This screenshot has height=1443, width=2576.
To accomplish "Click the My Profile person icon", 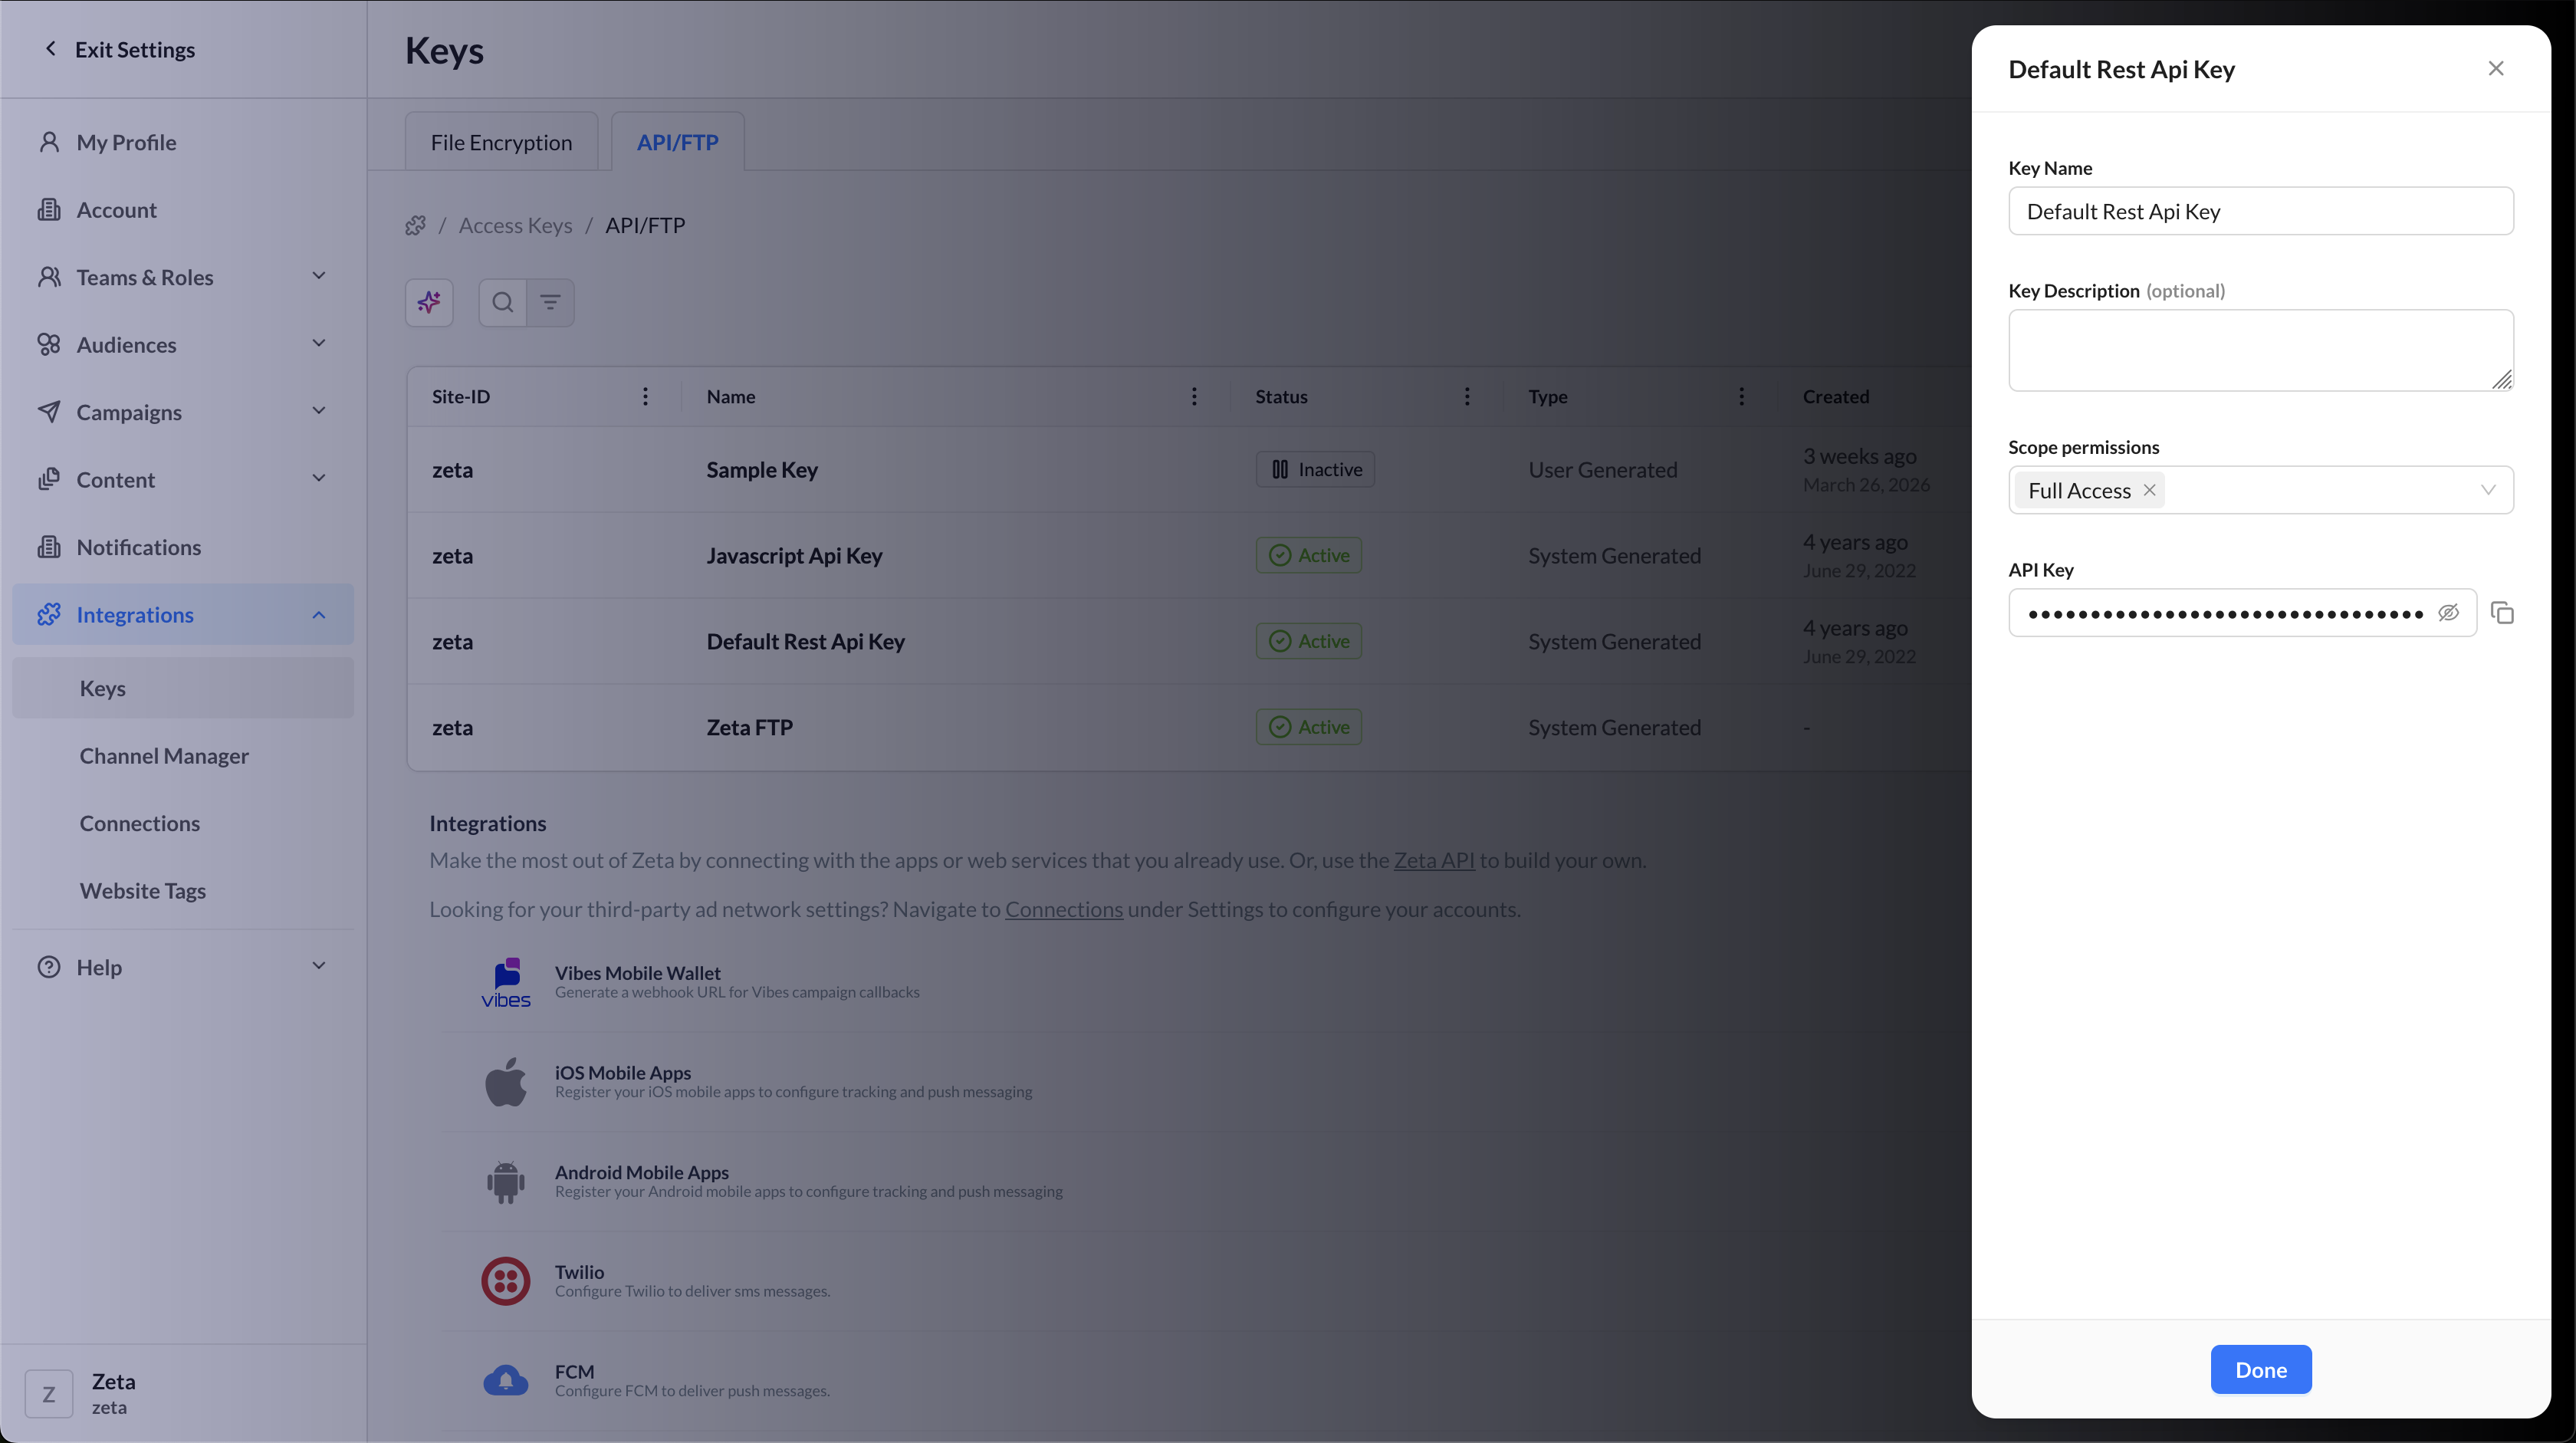I will coord(49,142).
